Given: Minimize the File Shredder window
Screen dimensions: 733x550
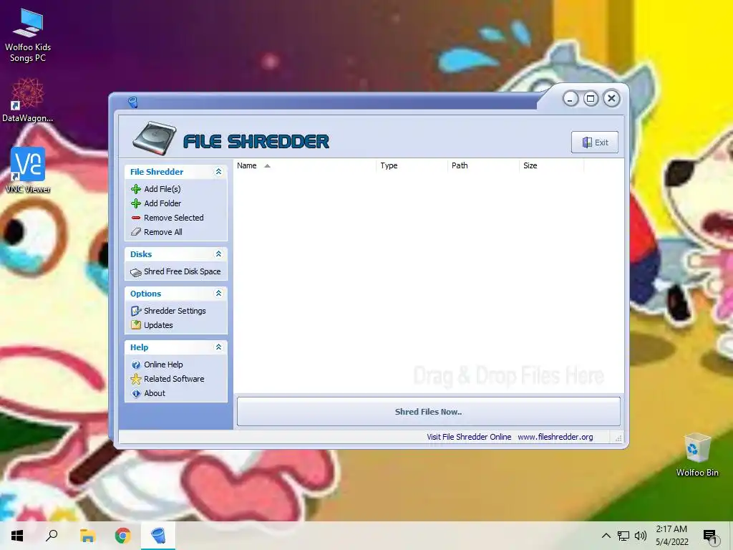Looking at the screenshot, I should (571, 99).
